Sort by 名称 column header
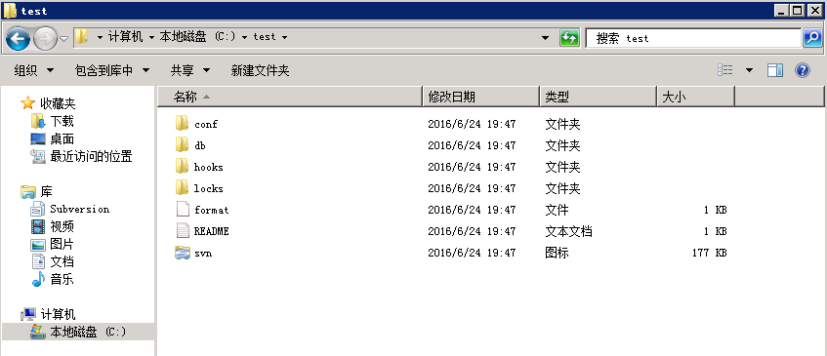827x356 pixels. tap(291, 97)
